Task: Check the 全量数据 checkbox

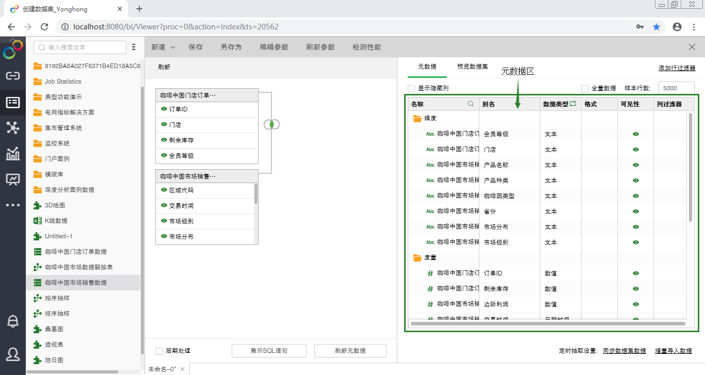Action: pos(585,88)
